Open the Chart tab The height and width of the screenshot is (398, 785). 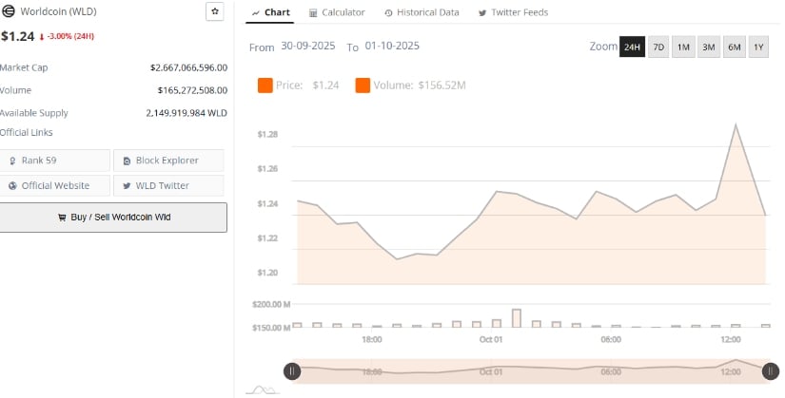(x=271, y=12)
